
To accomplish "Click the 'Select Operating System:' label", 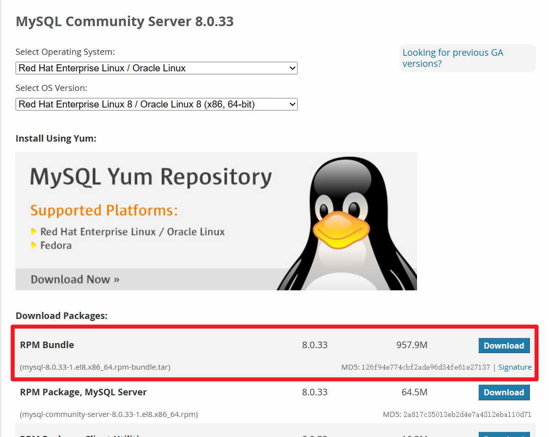I will tap(65, 52).
